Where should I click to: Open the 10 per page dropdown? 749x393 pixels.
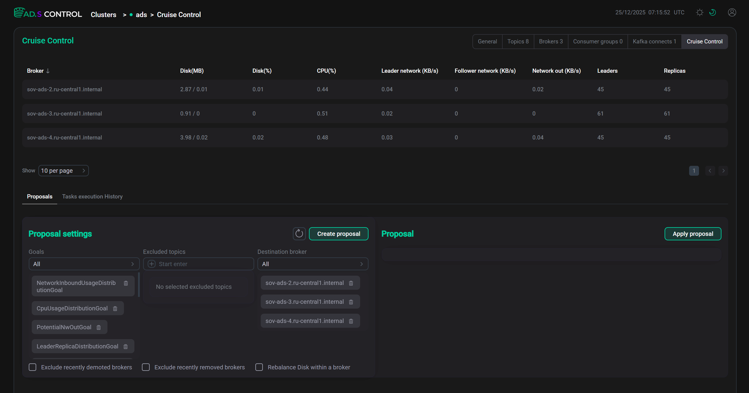pyautogui.click(x=63, y=170)
